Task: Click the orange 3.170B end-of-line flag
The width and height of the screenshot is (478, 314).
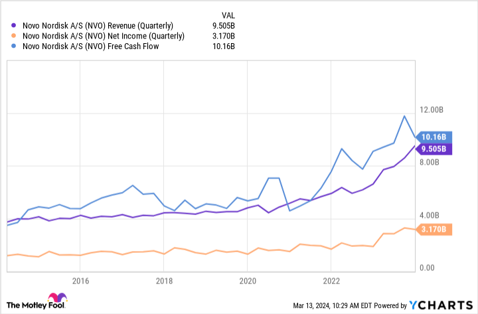Action: 434,229
